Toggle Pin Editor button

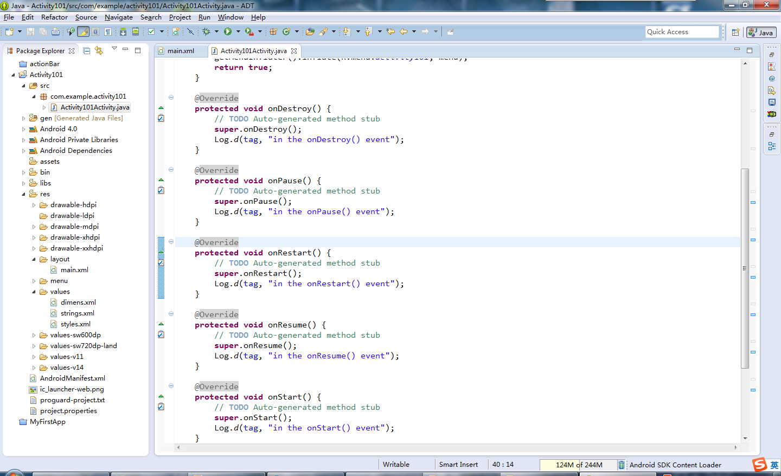[450, 32]
